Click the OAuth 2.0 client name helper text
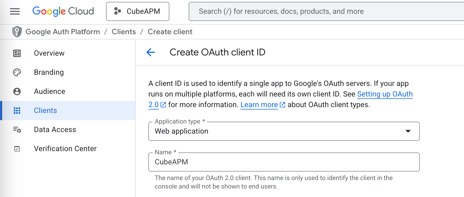Screen dimensions: 464x197 tap(274, 182)
